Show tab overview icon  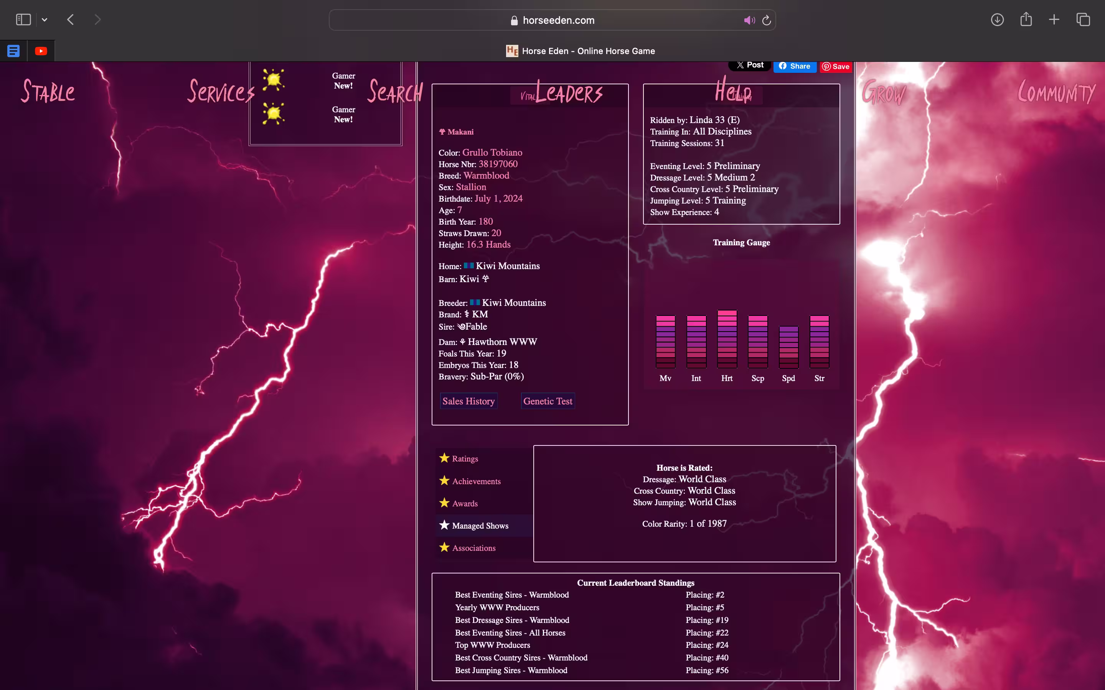[x=1083, y=20]
